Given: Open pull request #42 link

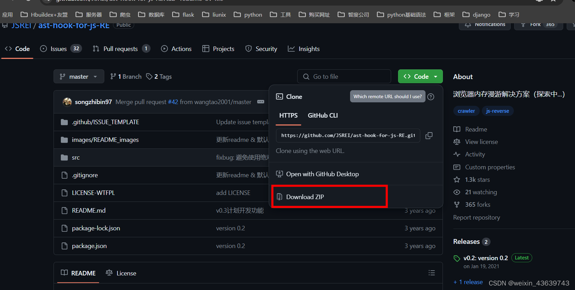Looking at the screenshot, I should tap(173, 102).
